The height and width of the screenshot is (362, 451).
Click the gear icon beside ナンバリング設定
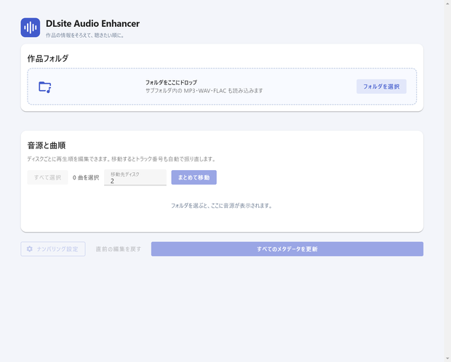click(30, 249)
